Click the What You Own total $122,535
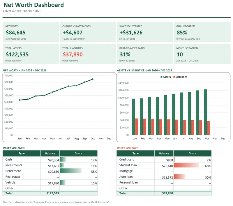This screenshot has height=206, width=233. pyautogui.click(x=53, y=193)
